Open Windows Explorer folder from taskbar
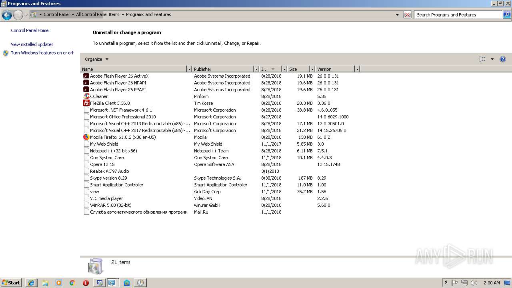The image size is (512, 288). coord(45,283)
